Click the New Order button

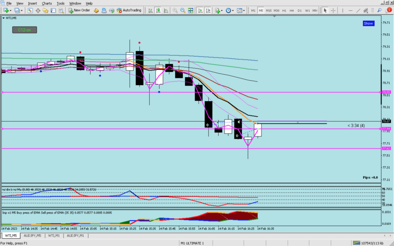[79, 10]
